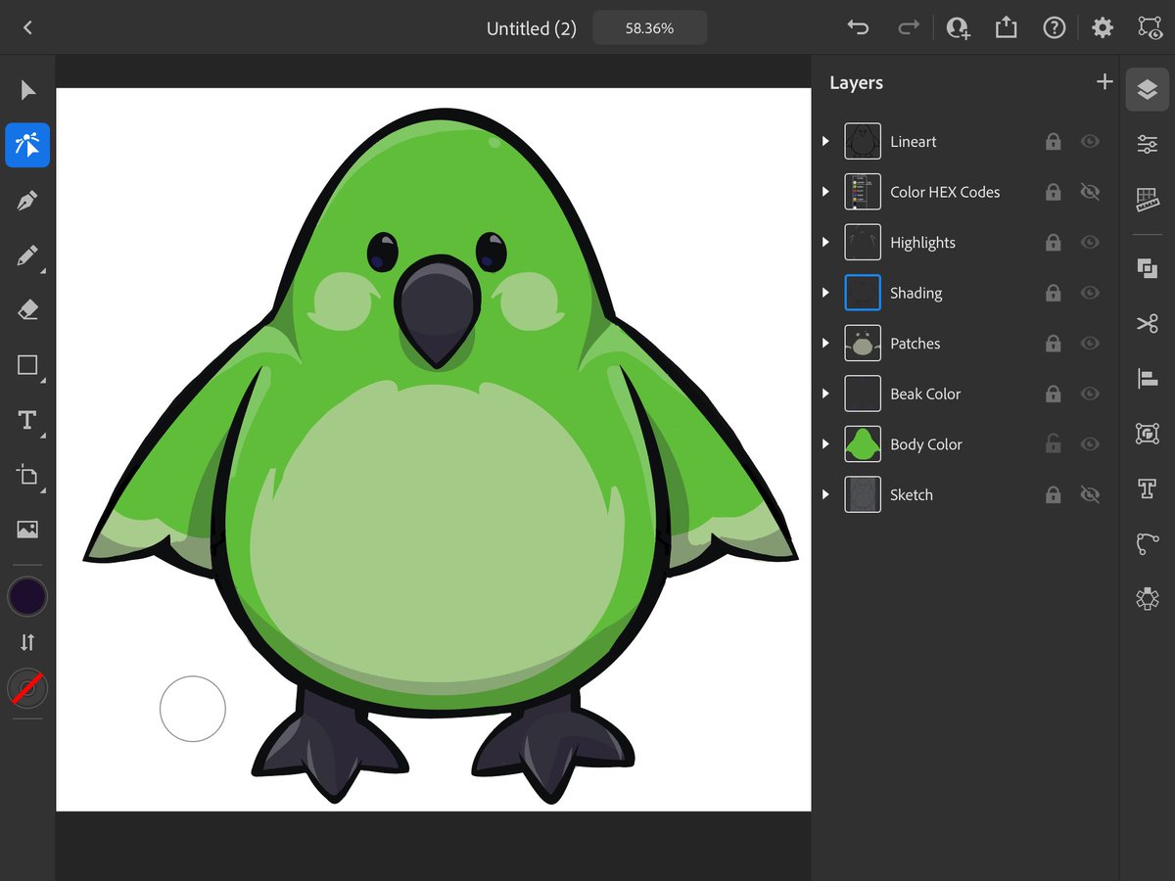This screenshot has height=881, width=1175.
Task: Open the Object panel icon
Action: 1148,433
